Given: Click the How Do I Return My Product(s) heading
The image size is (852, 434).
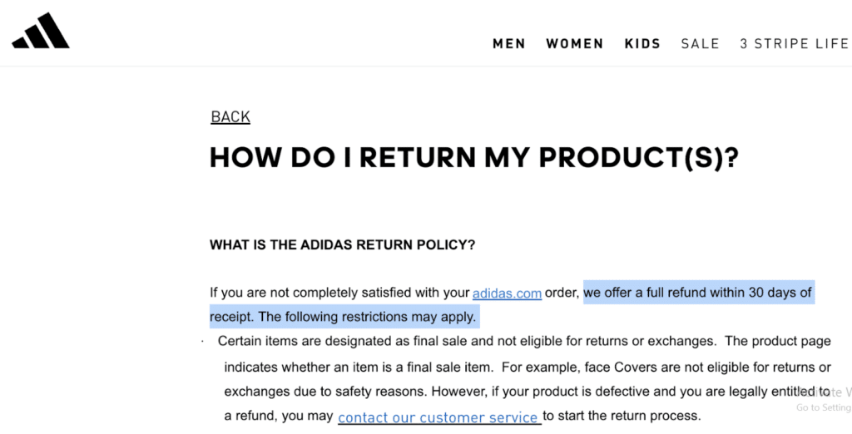Looking at the screenshot, I should pyautogui.click(x=473, y=158).
